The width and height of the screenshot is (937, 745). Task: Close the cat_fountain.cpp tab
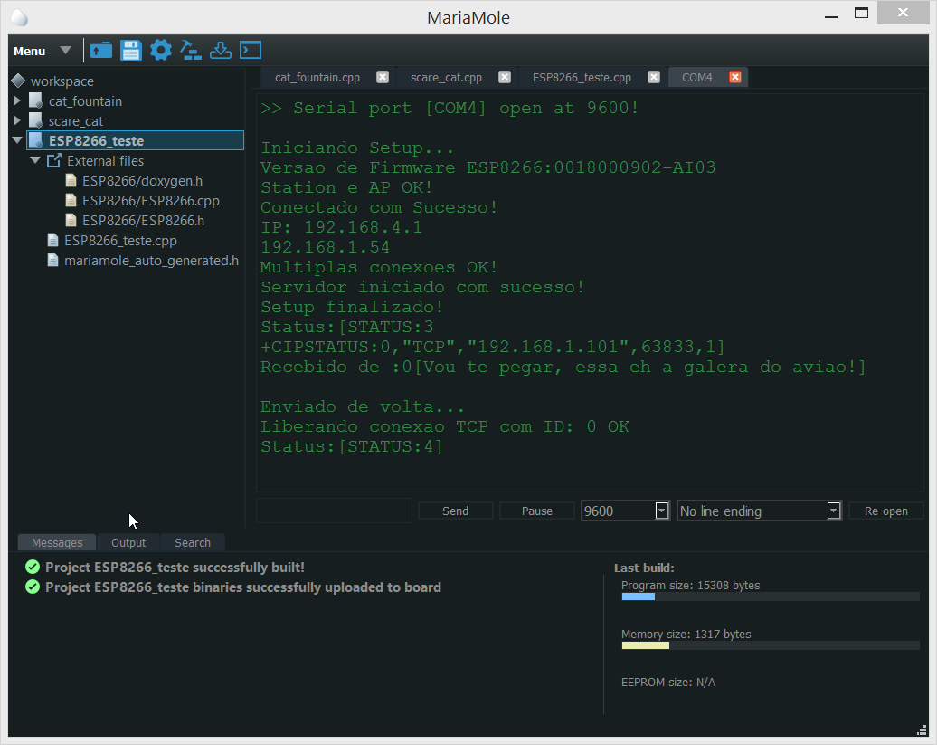click(x=383, y=78)
